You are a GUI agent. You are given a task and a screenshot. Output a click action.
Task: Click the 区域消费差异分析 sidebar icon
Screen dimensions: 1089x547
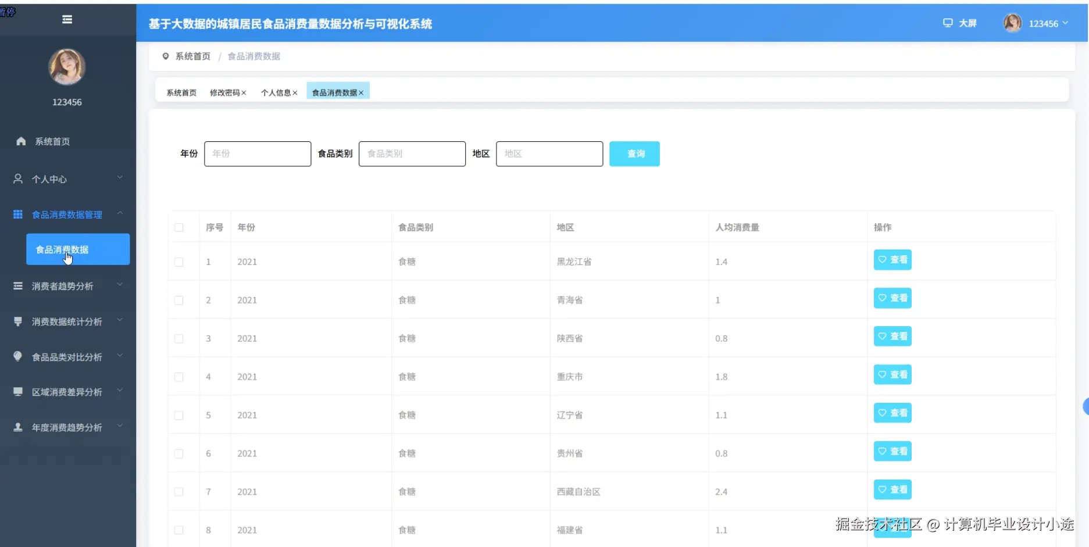coord(17,391)
